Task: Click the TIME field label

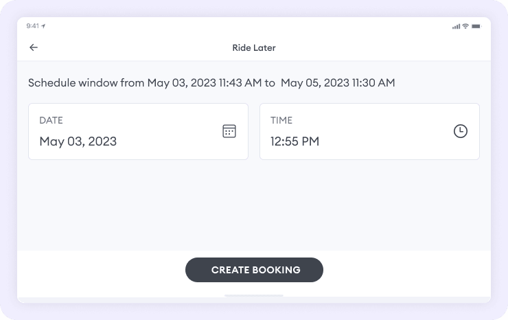Action: tap(281, 120)
